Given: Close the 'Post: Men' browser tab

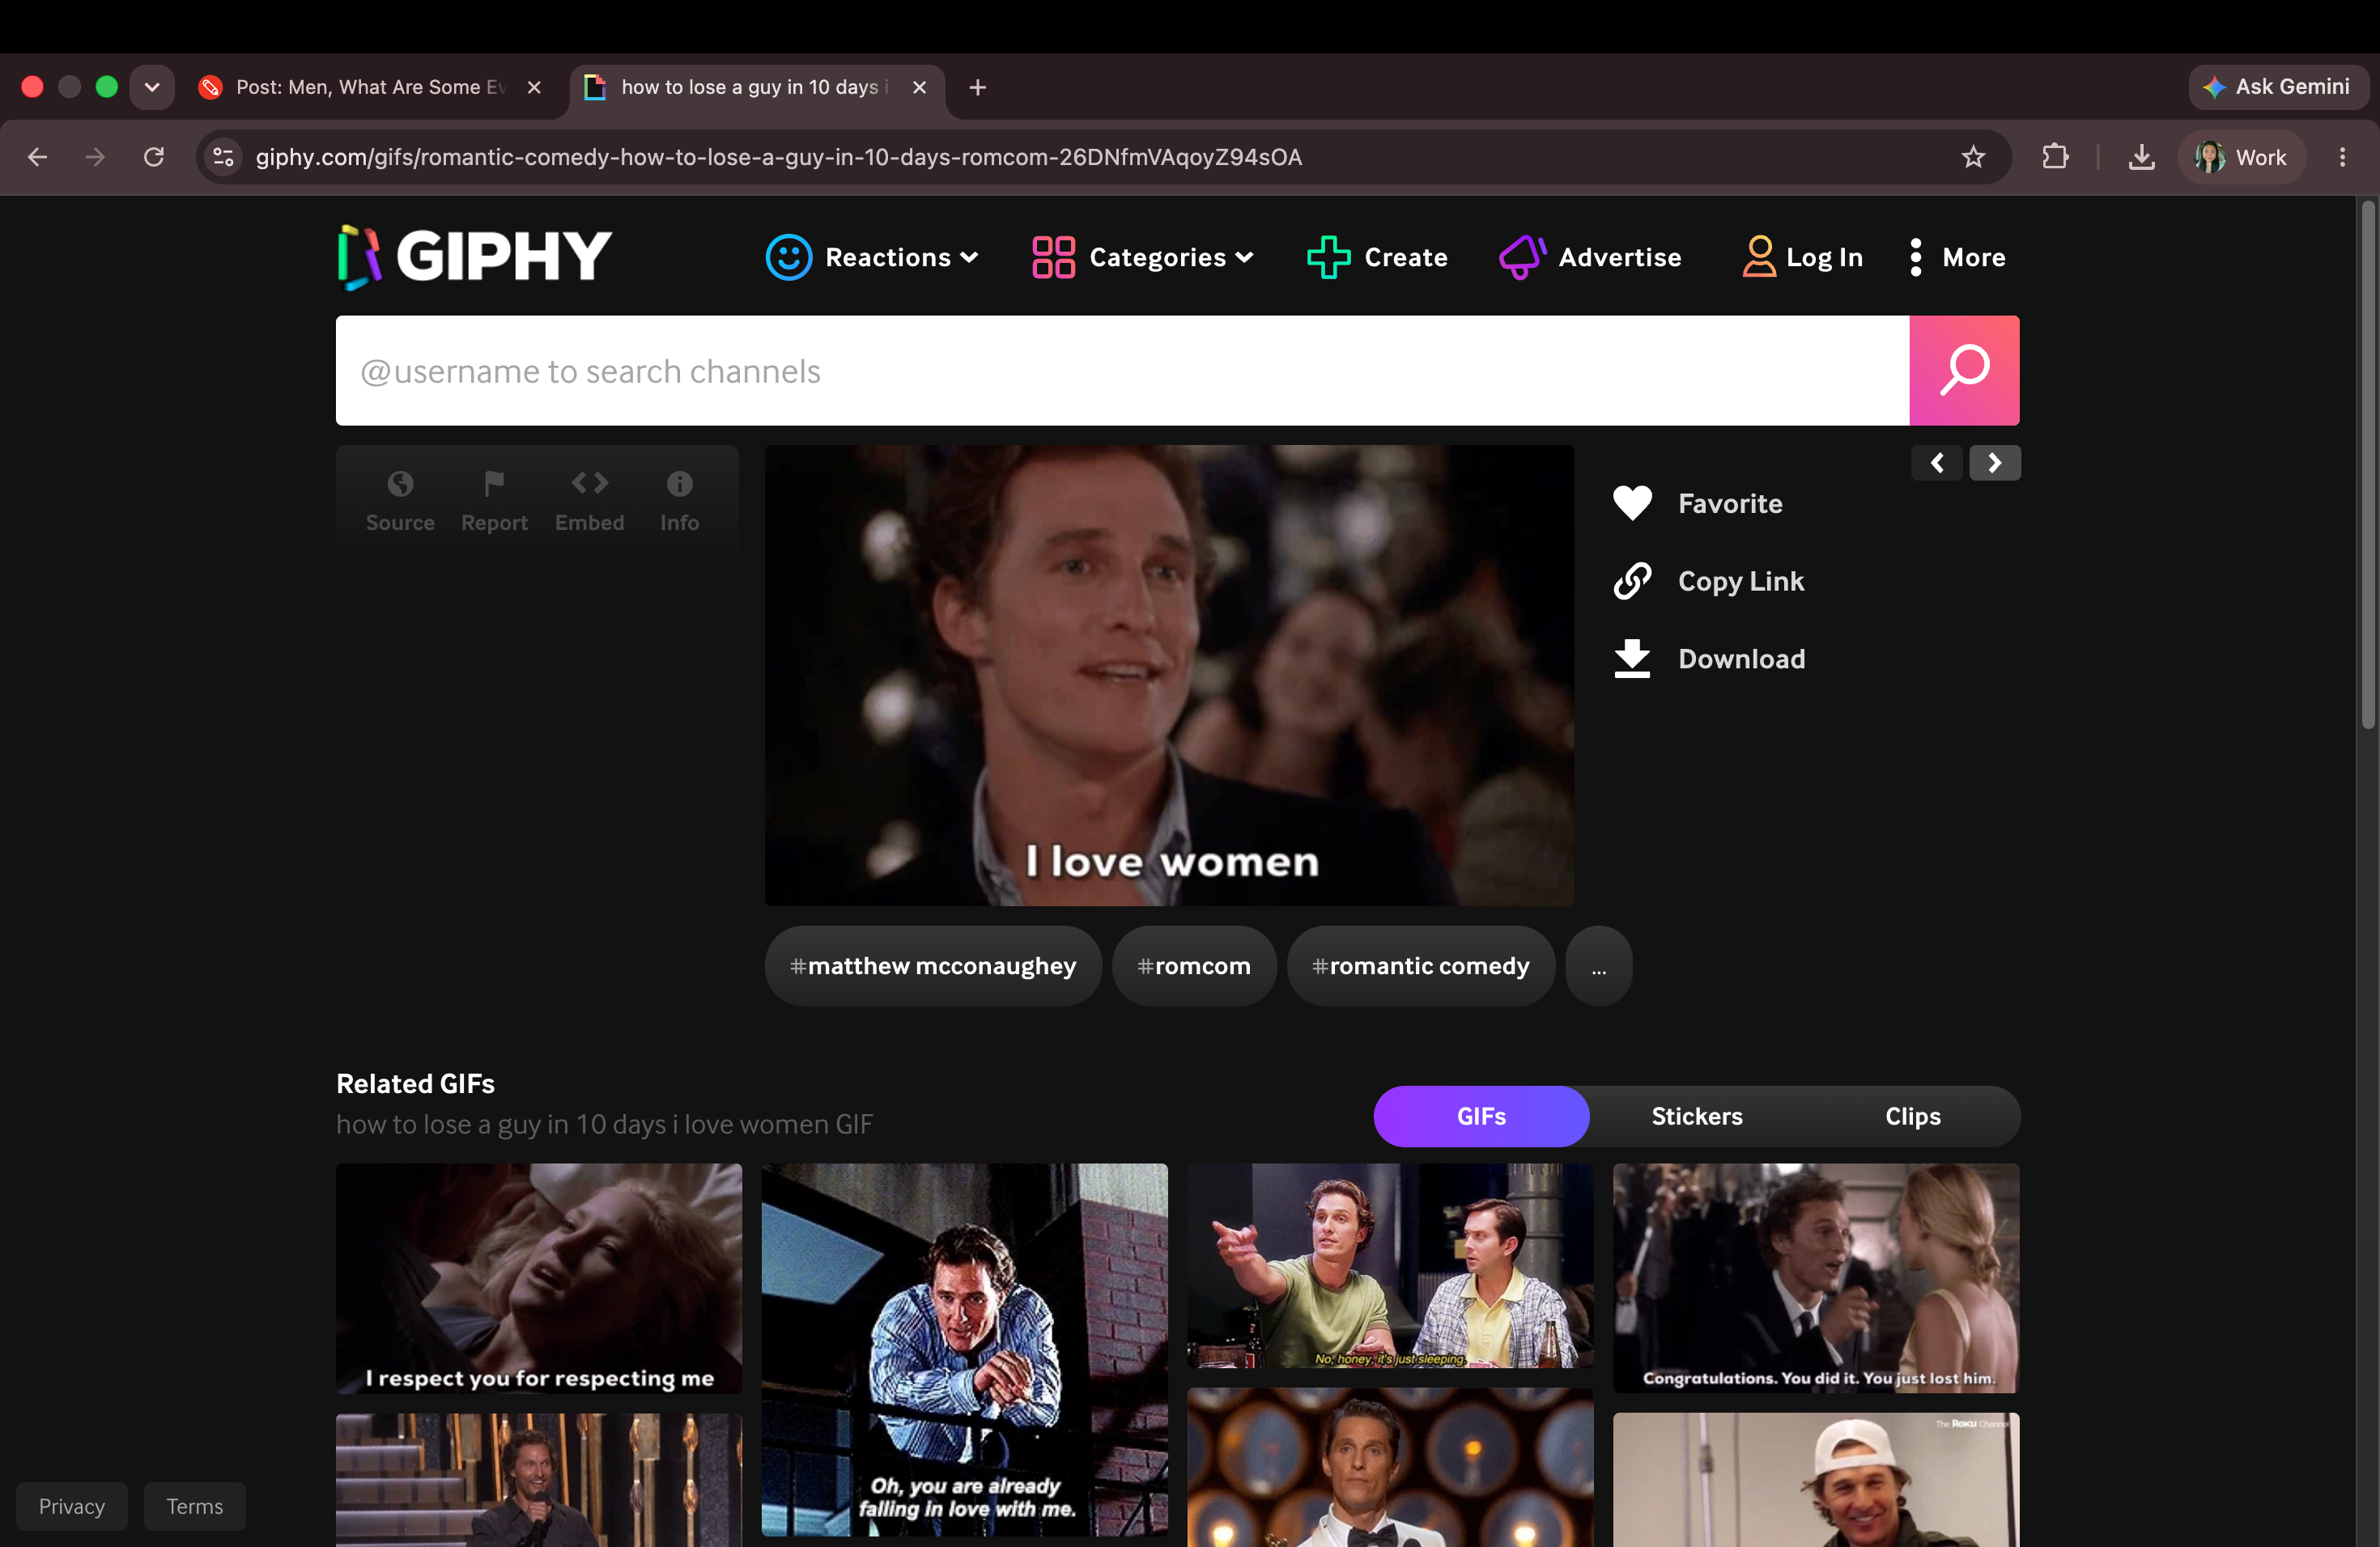Looking at the screenshot, I should pos(534,87).
